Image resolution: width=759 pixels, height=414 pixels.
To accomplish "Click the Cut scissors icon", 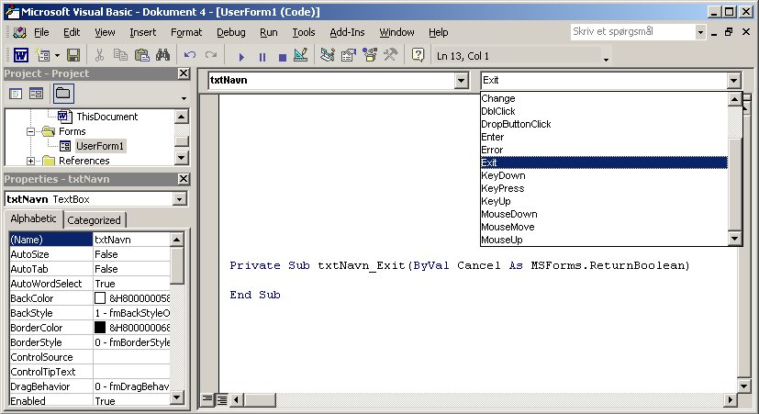I will coord(100,55).
